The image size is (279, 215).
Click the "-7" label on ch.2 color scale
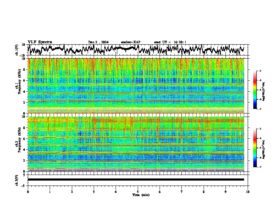tap(260, 167)
